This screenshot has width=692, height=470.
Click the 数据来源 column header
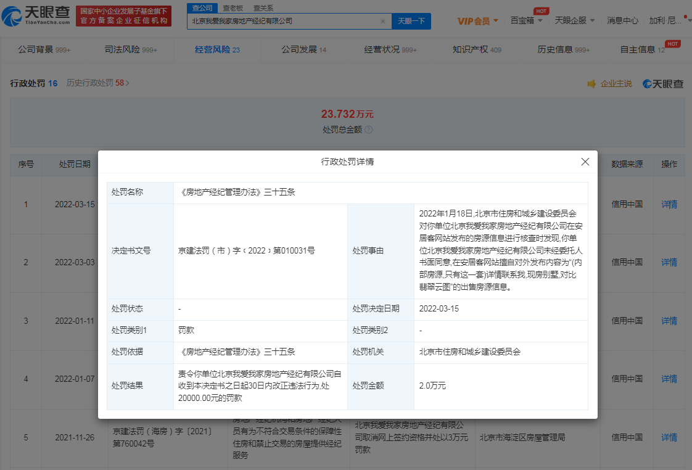pyautogui.click(x=627, y=165)
